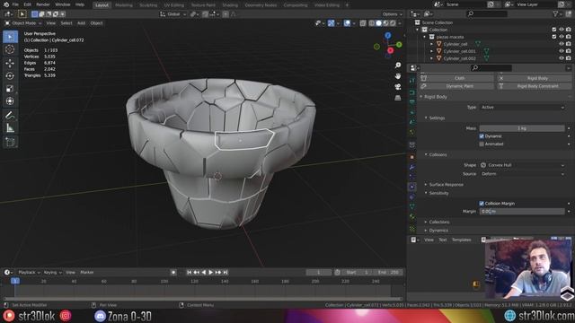Click the blue Z axis on navigation gizmo
This screenshot has height=323, width=575.
point(387,36)
